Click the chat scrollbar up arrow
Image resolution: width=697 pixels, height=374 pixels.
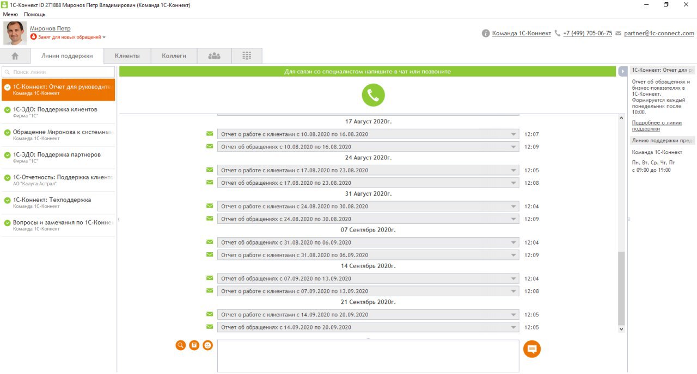(x=621, y=118)
